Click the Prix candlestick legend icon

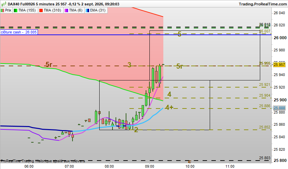point(2,10)
